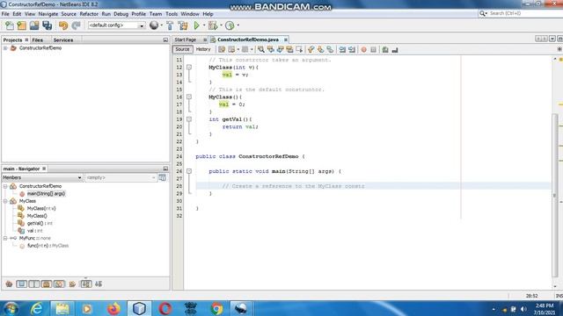Click the Clean and Build Project icon
563x316 pixels.
tap(183, 25)
